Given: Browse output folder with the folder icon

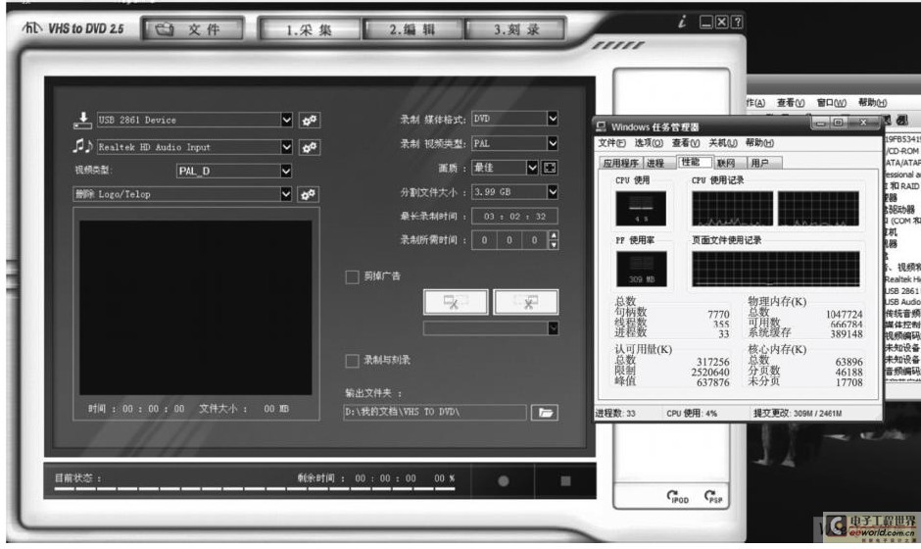Looking at the screenshot, I should point(545,412).
